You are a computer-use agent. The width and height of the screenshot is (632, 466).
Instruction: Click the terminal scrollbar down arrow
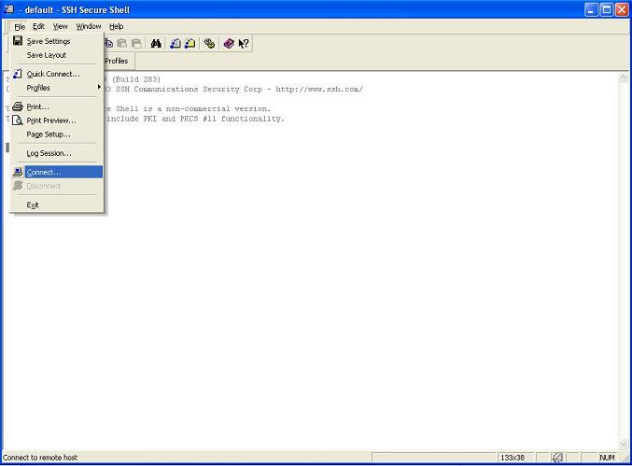pos(624,444)
